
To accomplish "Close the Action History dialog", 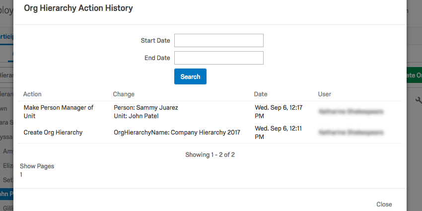I will pyautogui.click(x=384, y=205).
